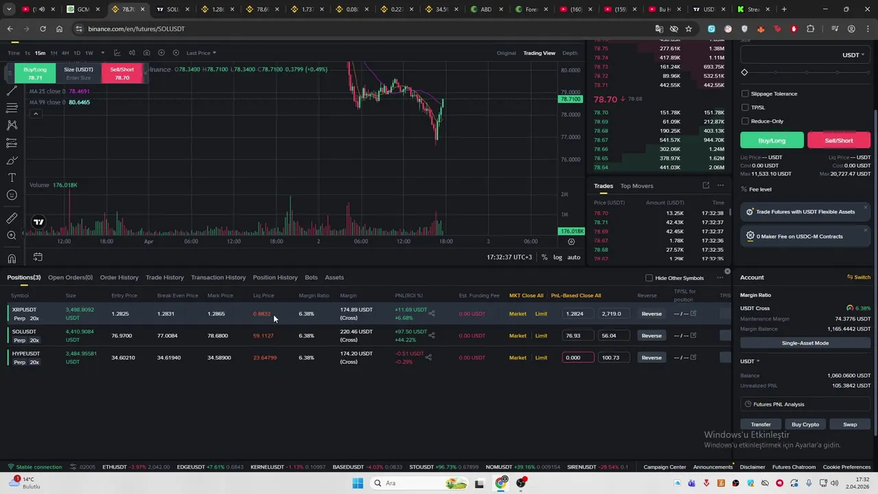Click the green Buy/Long order button

pyautogui.click(x=772, y=141)
